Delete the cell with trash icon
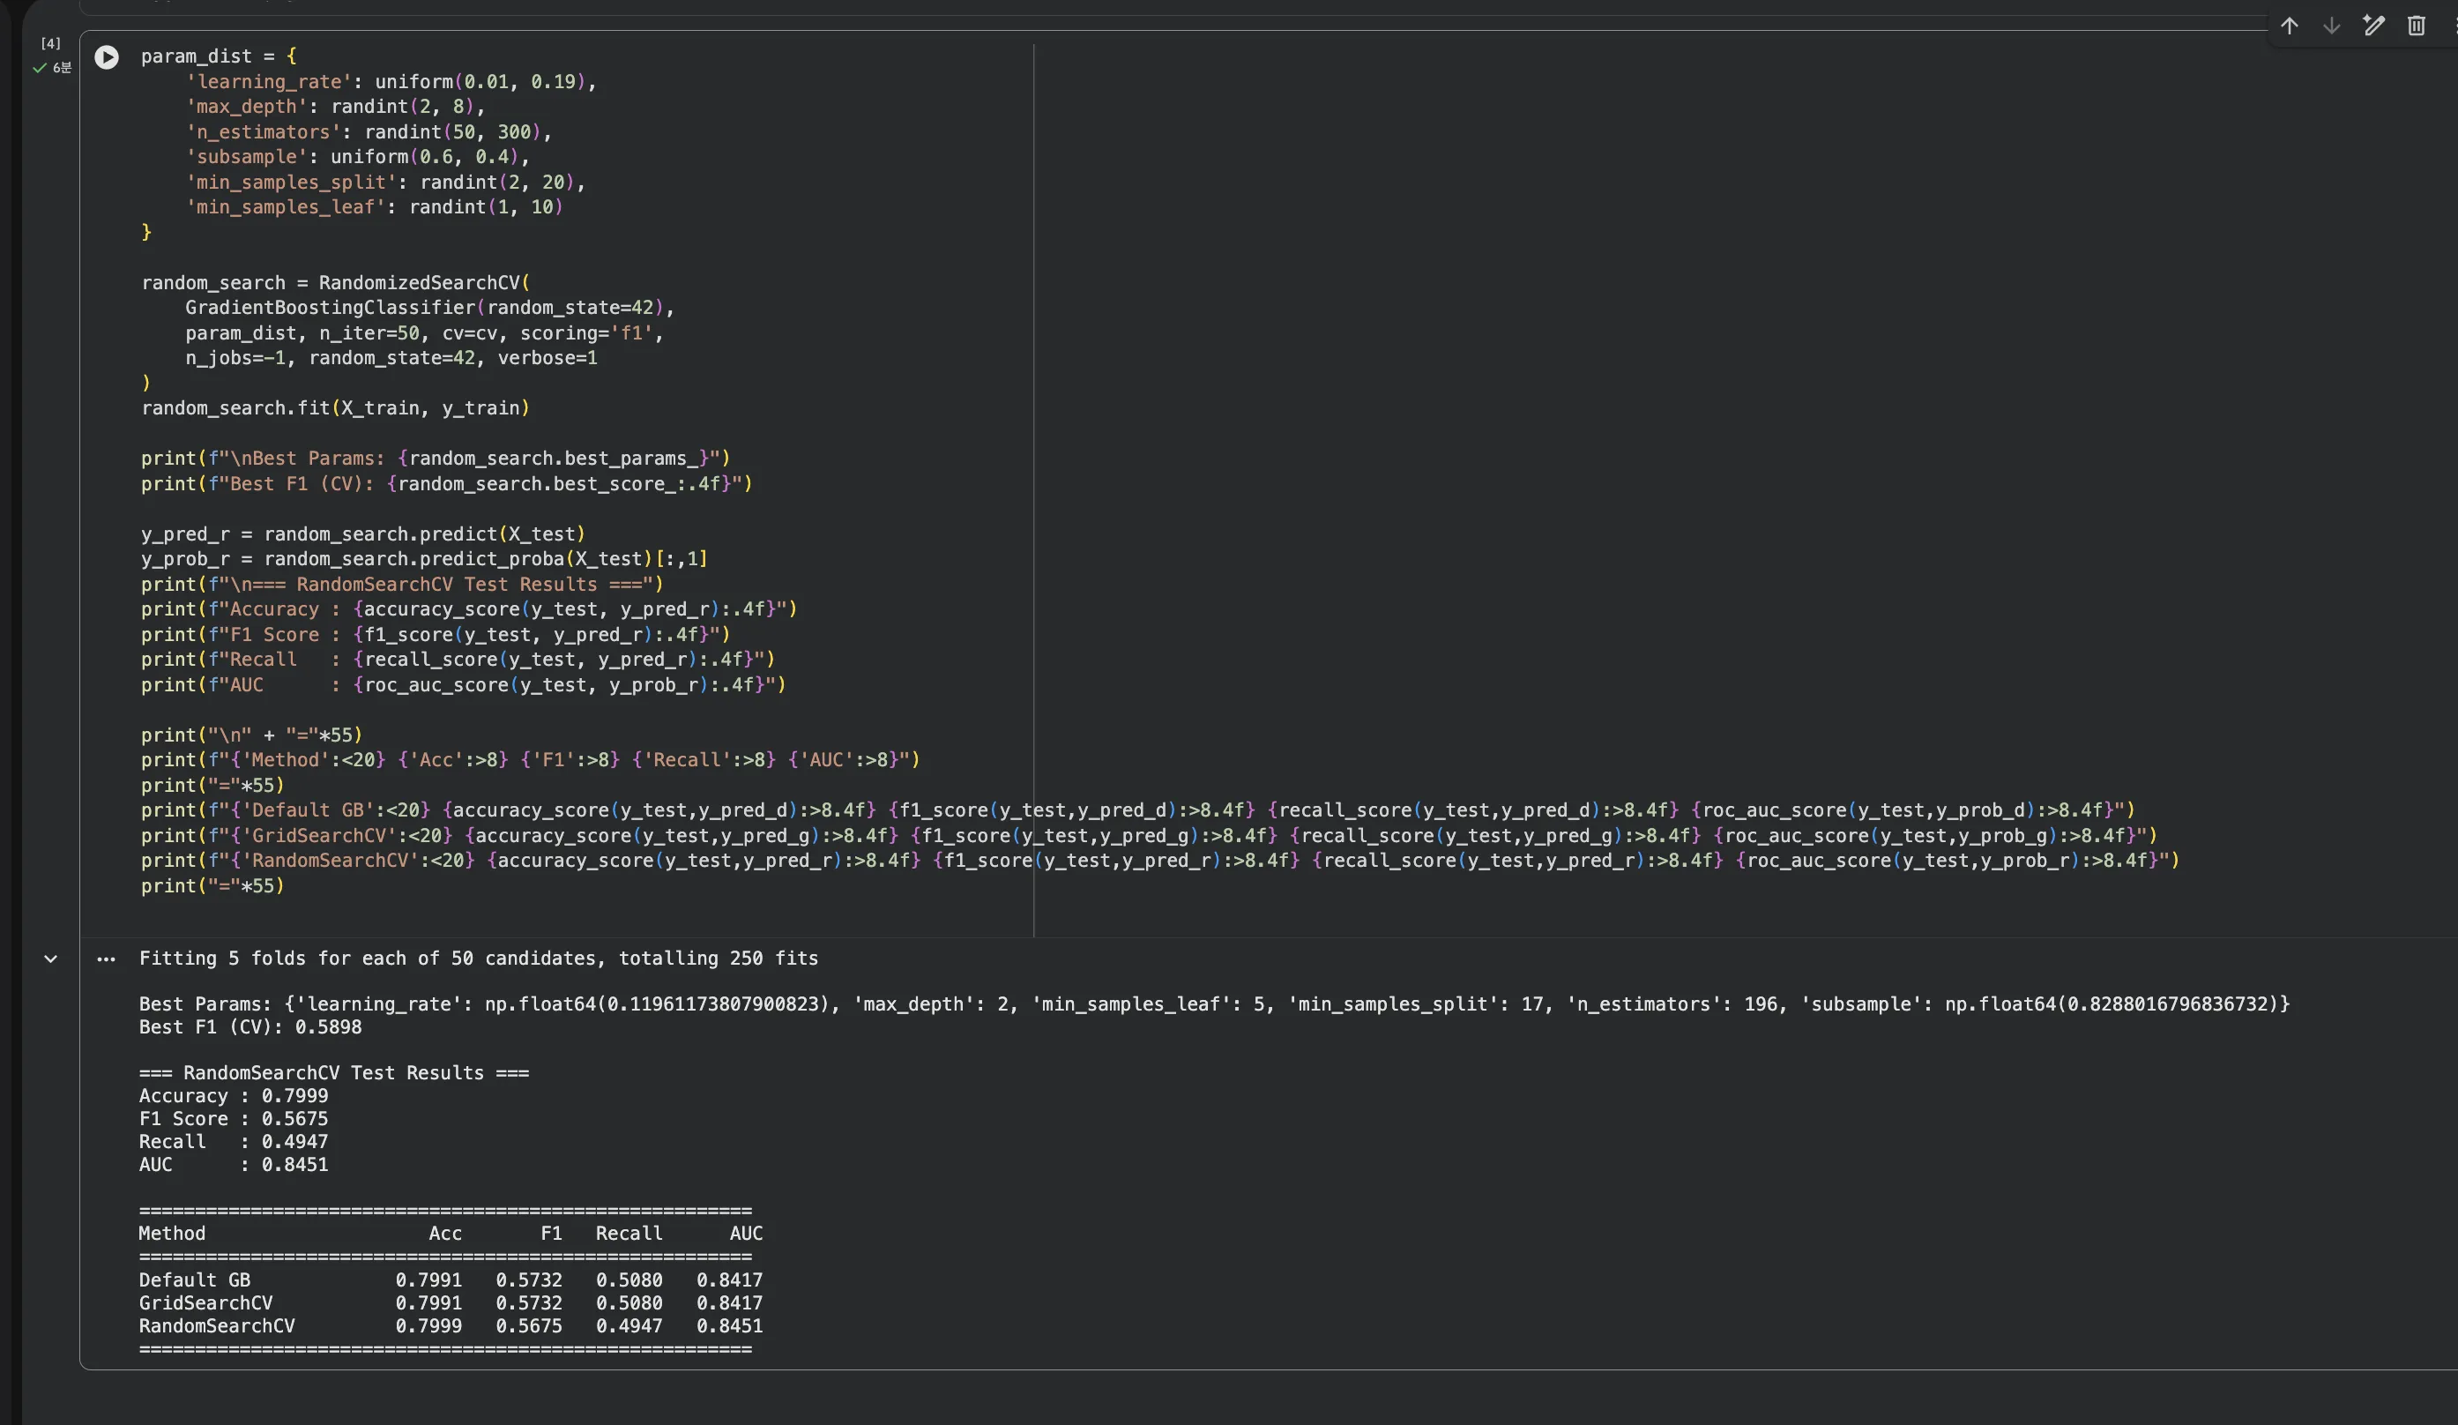2458x1425 pixels. point(2416,26)
